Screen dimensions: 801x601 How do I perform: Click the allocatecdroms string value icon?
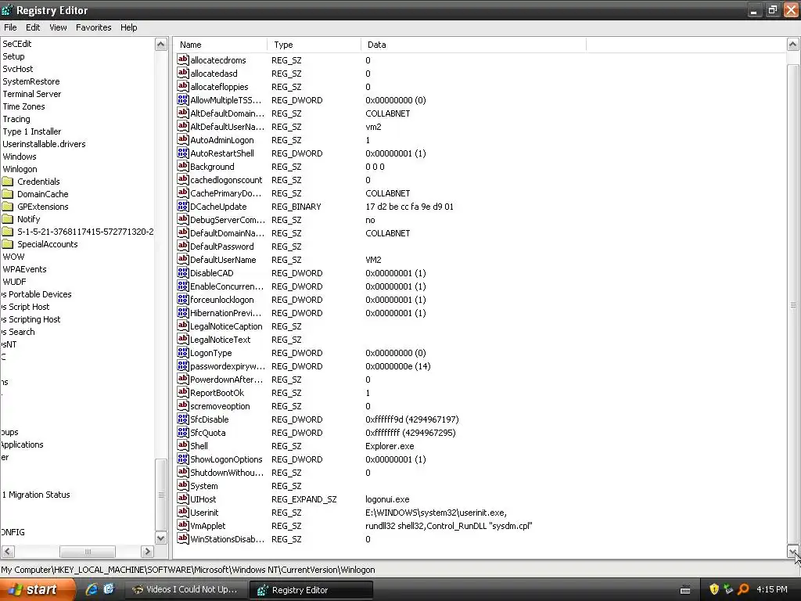[183, 59]
